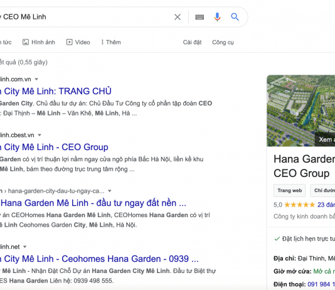Click the 'Mở cả' opening hours text
Image resolution: width=335 pixels, height=290 pixels.
tap(324, 271)
